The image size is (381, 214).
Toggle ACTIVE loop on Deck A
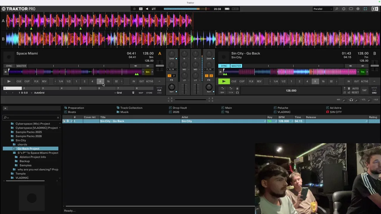pos(150,81)
